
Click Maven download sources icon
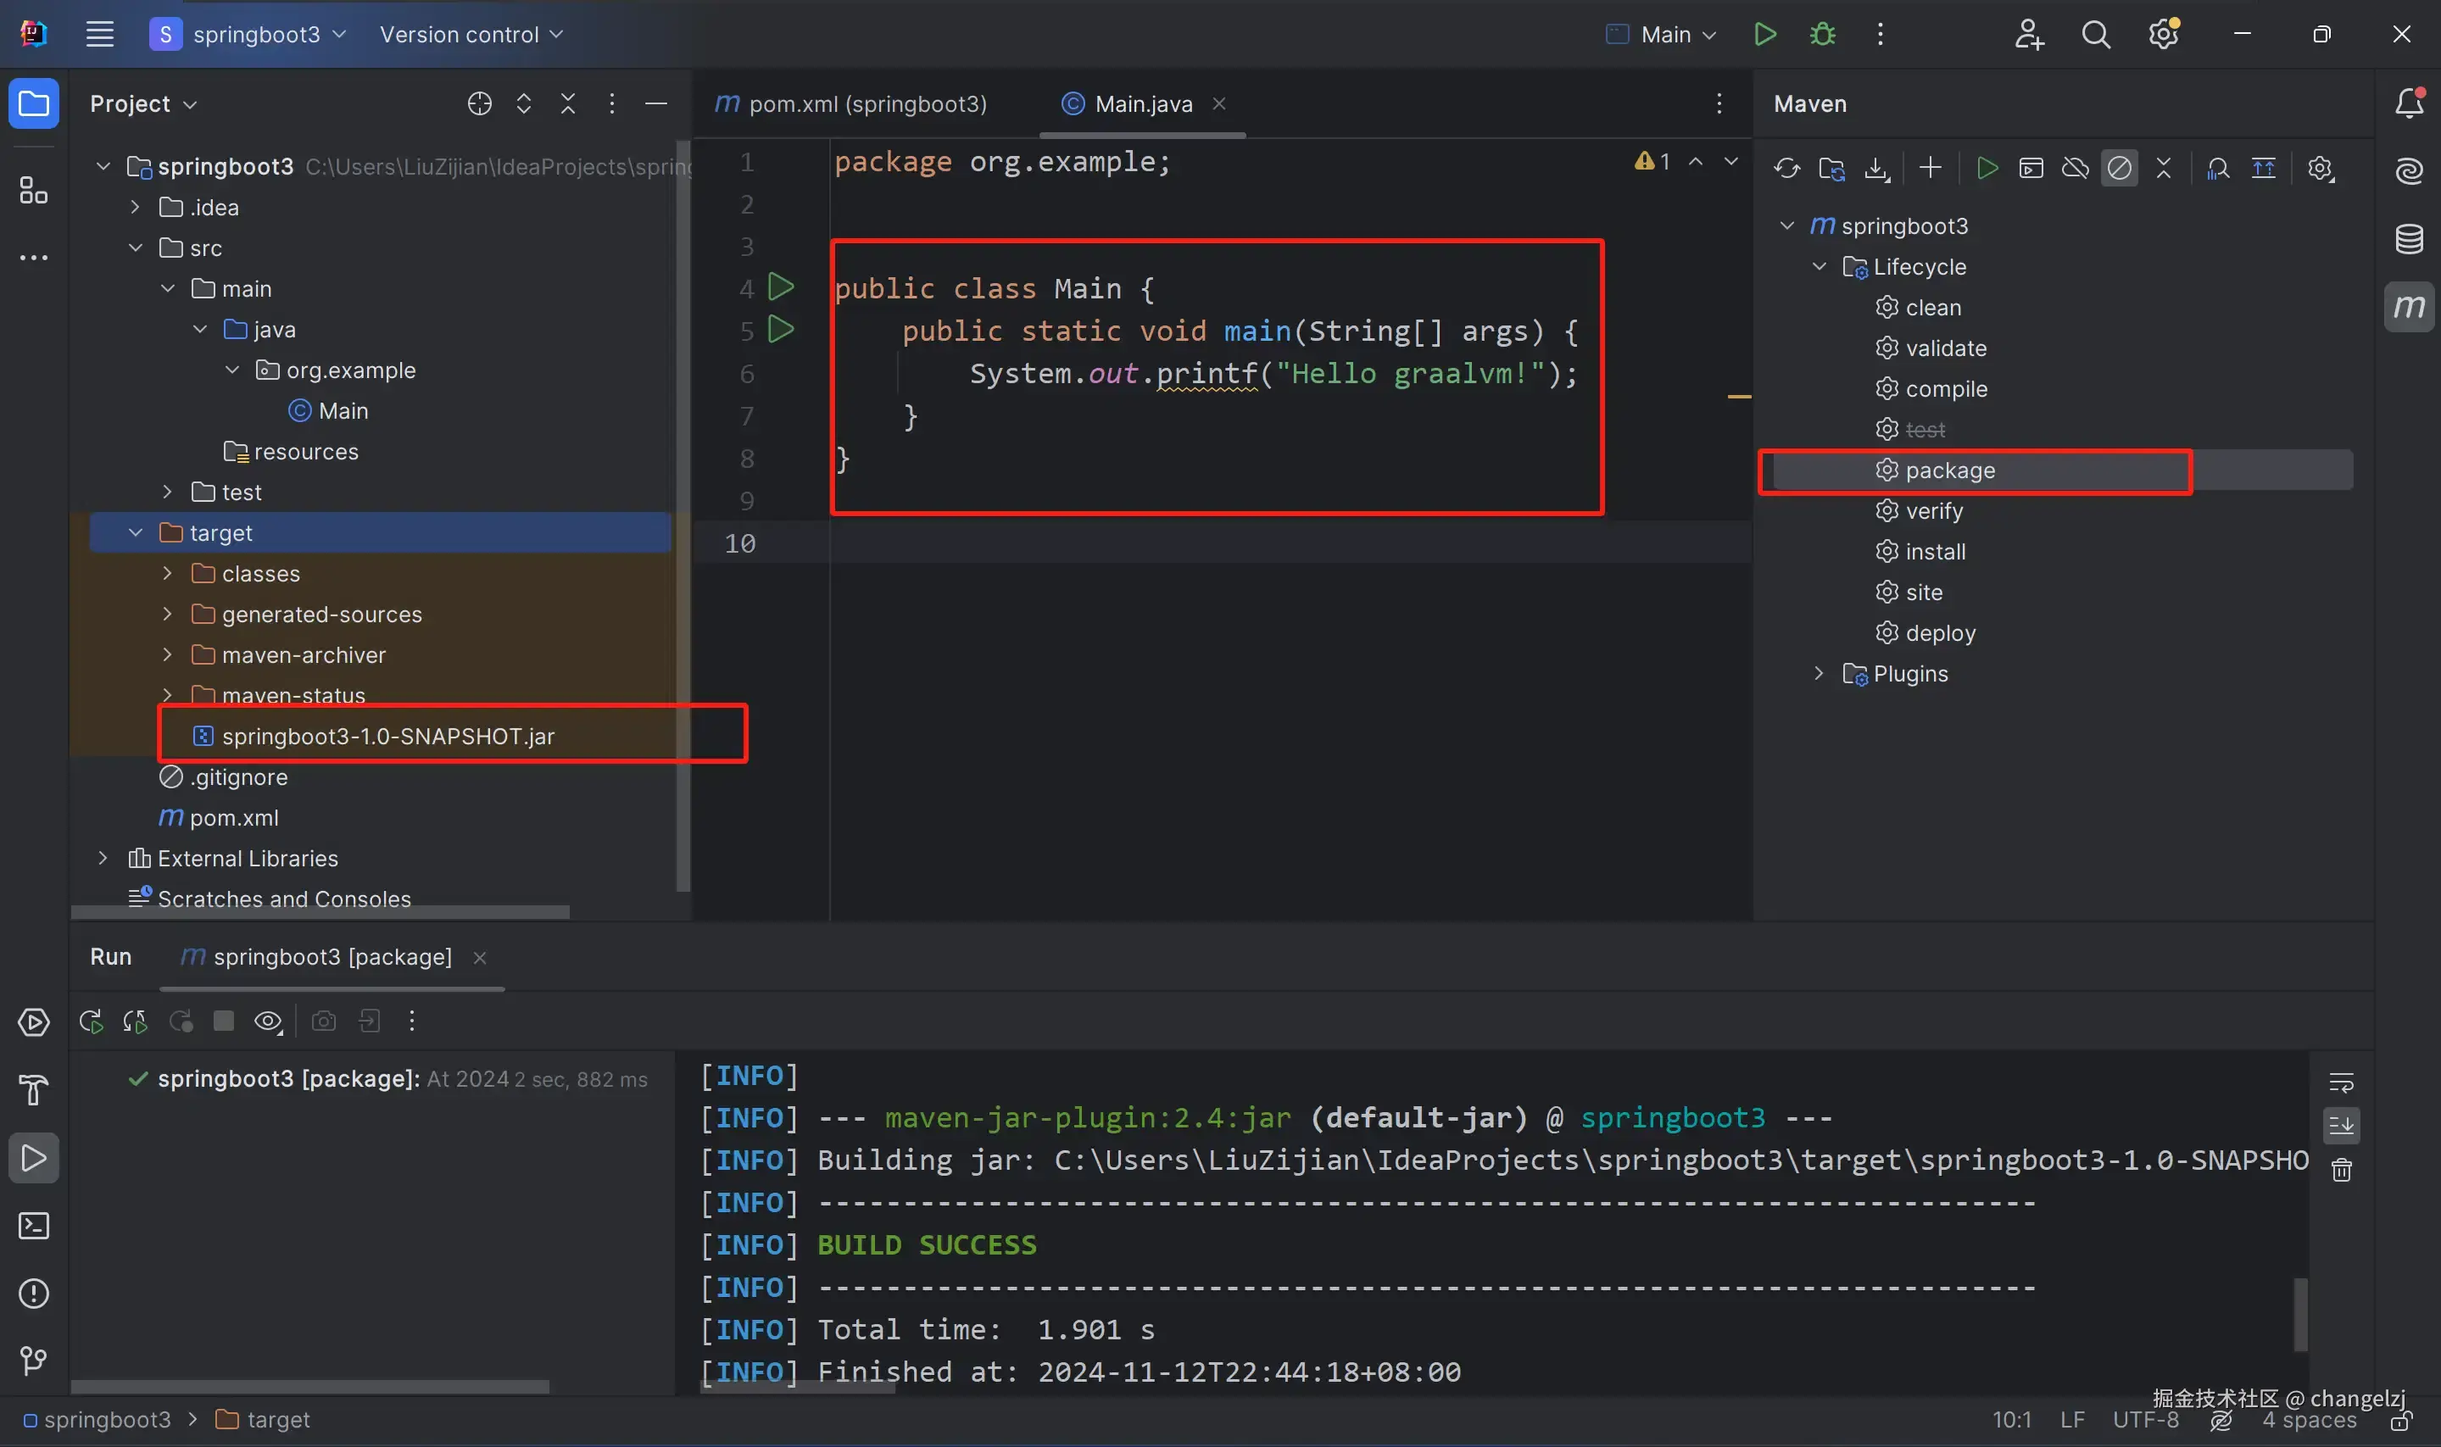pyautogui.click(x=1875, y=169)
